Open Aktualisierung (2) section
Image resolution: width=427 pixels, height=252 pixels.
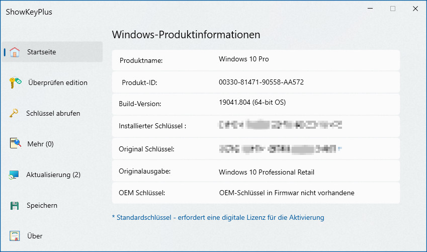[53, 175]
